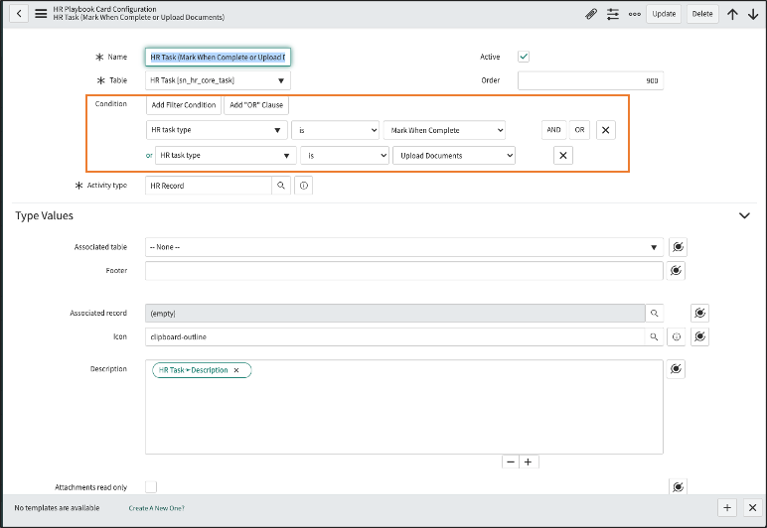Click into the Footer text field
Viewport: 767px width, 528px height.
click(404, 271)
